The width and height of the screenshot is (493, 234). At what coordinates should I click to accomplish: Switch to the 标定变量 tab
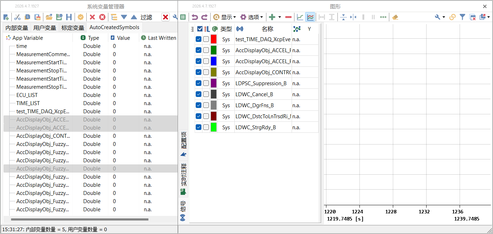[73, 28]
